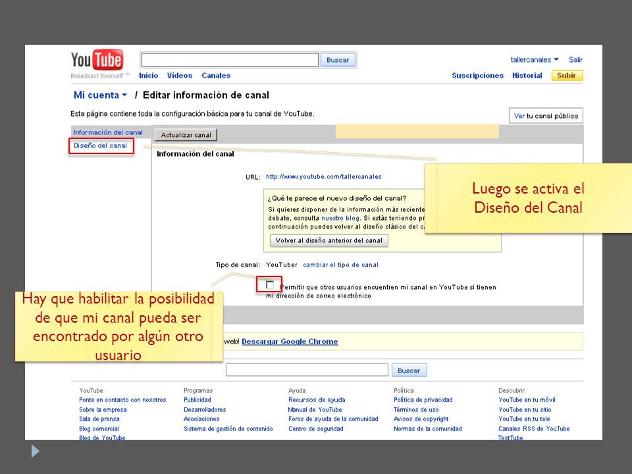
Task: Click Descargar Google Chrome link
Action: click(290, 342)
